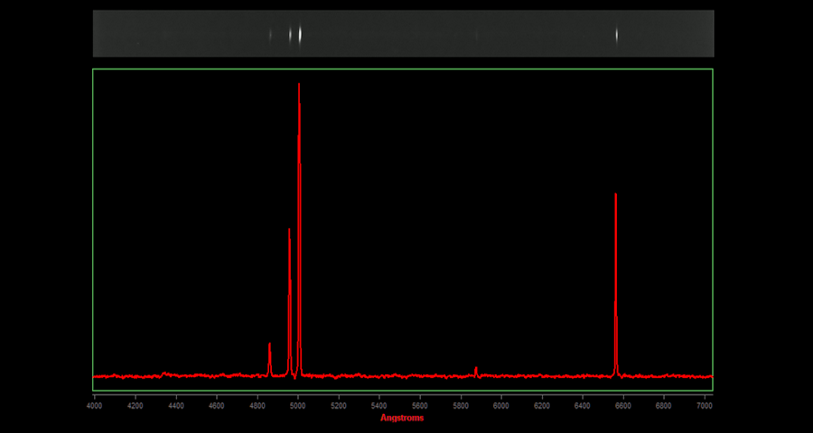
Task: Click the brightest line in the spectrum image strip
Action: [x=300, y=34]
